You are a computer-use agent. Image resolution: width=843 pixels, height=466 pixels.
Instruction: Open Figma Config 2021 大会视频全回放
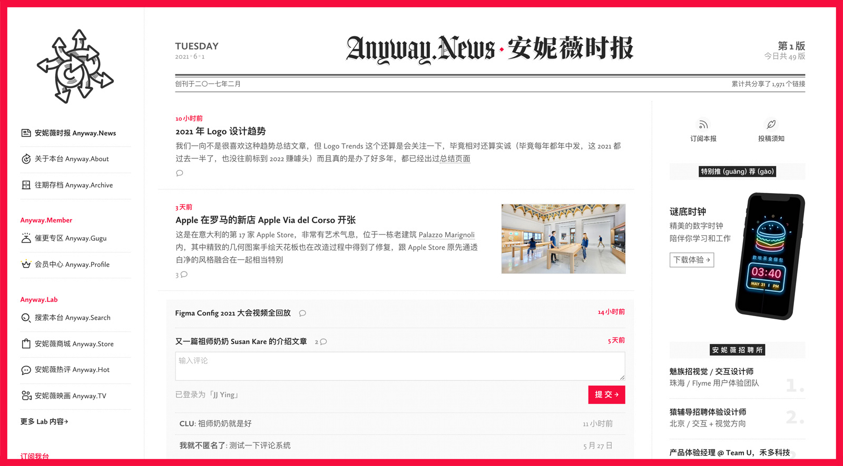[x=233, y=313]
